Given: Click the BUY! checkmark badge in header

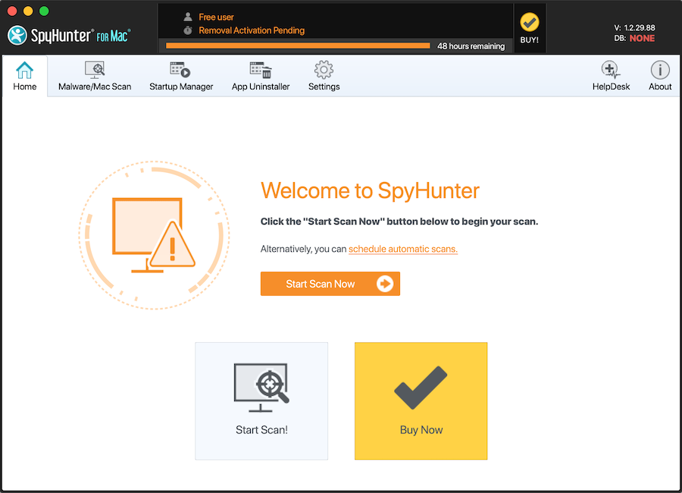Looking at the screenshot, I should [530, 28].
